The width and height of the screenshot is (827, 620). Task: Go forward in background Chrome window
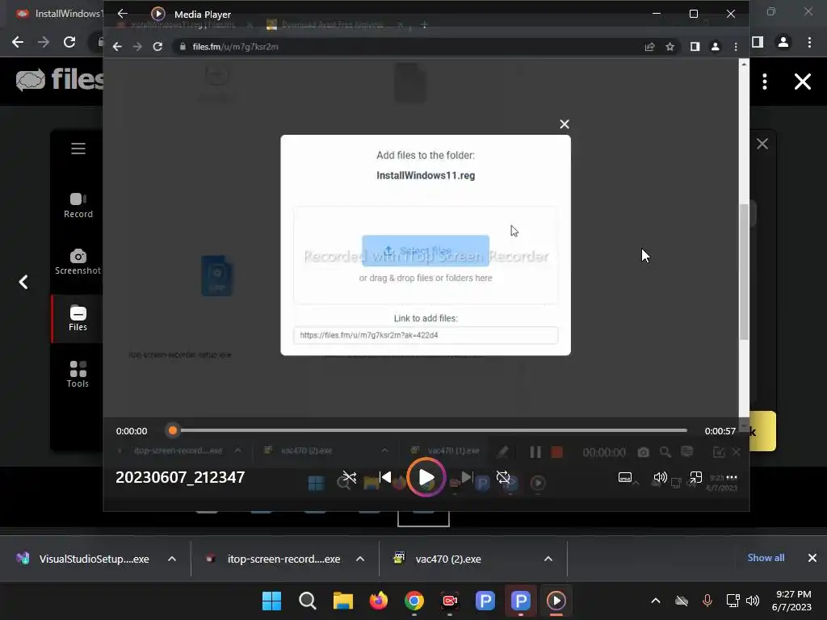[44, 42]
